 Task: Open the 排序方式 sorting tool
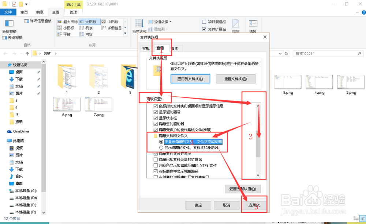(139, 26)
